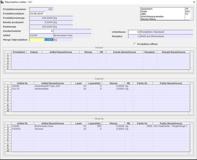Enable the Produktion öffnen checkbox
The height and width of the screenshot is (160, 197).
tap(135, 44)
